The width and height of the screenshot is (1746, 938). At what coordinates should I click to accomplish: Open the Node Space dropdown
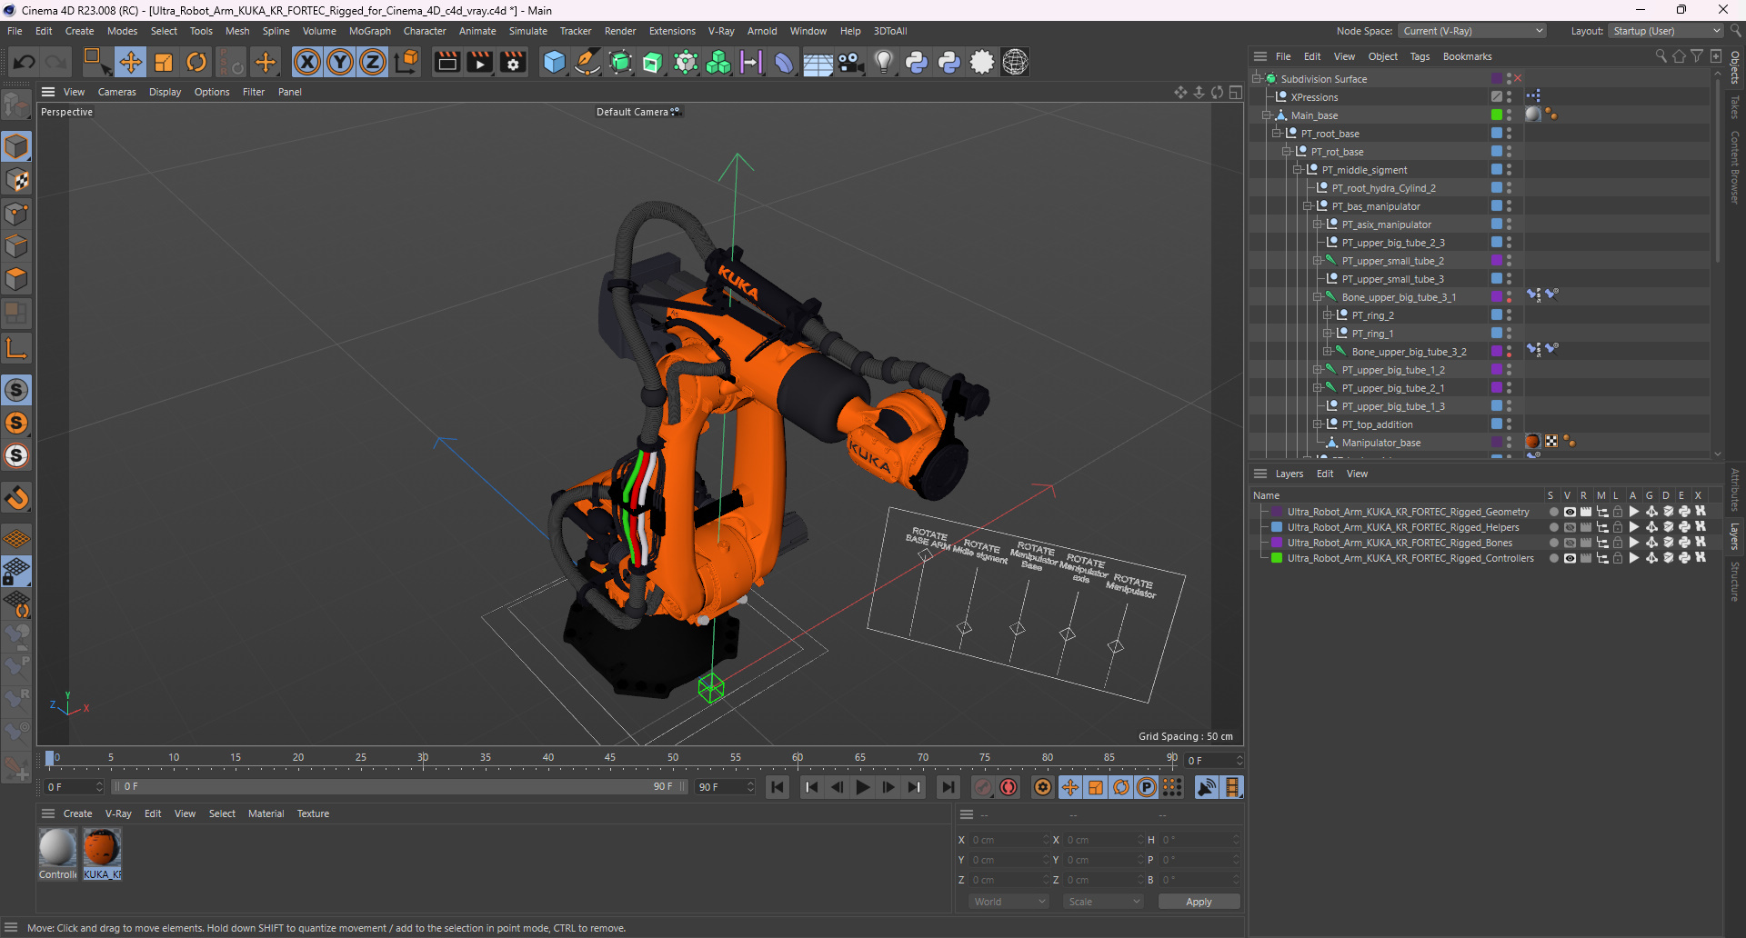point(1472,31)
